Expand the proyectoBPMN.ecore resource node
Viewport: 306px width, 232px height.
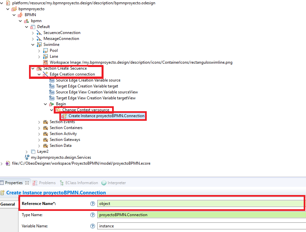click(2, 164)
